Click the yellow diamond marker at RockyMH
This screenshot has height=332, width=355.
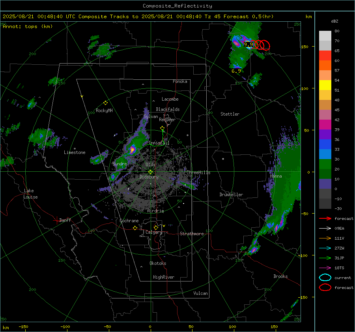pos(105,103)
